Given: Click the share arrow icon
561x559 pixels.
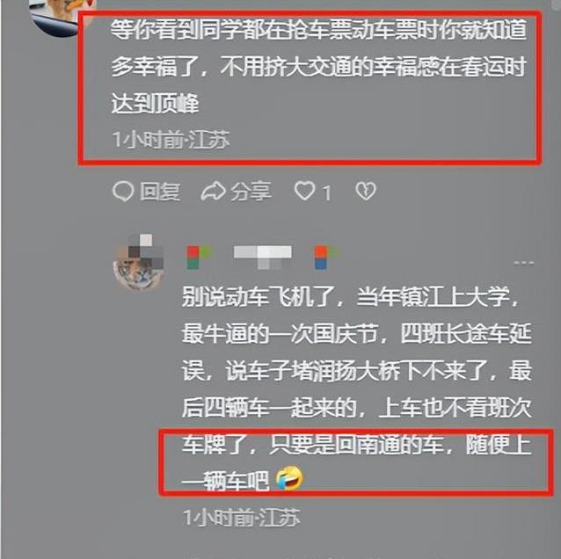Looking at the screenshot, I should click(213, 192).
